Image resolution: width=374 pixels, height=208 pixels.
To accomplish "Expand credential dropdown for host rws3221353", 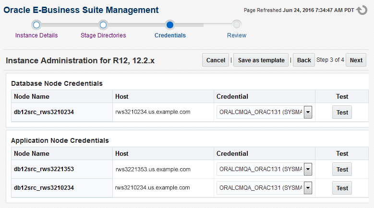I will [x=308, y=170].
